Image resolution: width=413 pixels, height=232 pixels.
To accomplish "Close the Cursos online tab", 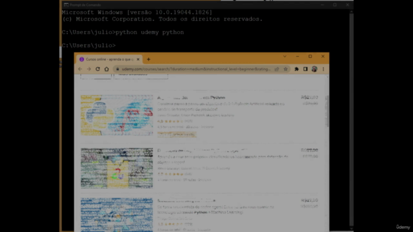I will pos(138,59).
